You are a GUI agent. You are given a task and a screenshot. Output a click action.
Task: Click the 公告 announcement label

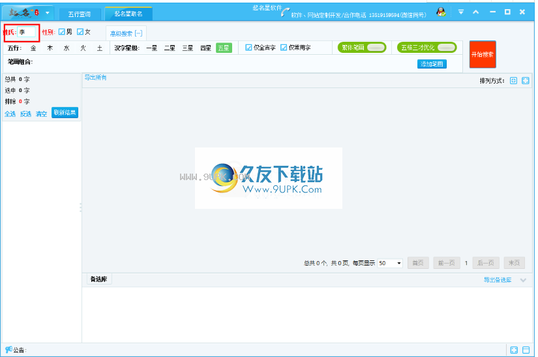20,350
